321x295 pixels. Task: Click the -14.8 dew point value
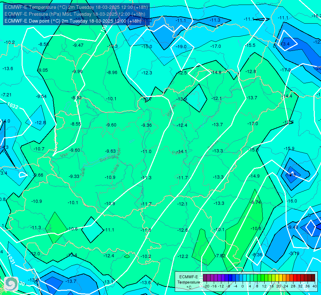(x=216, y=72)
